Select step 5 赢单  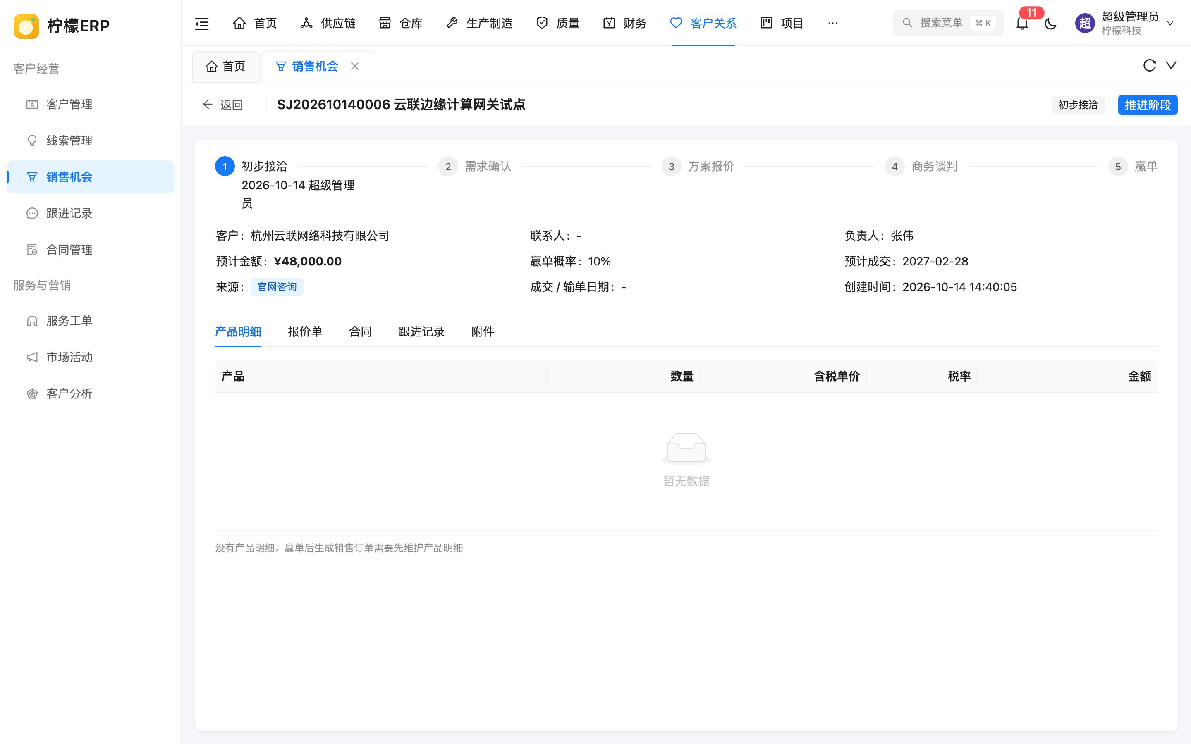pyautogui.click(x=1133, y=167)
